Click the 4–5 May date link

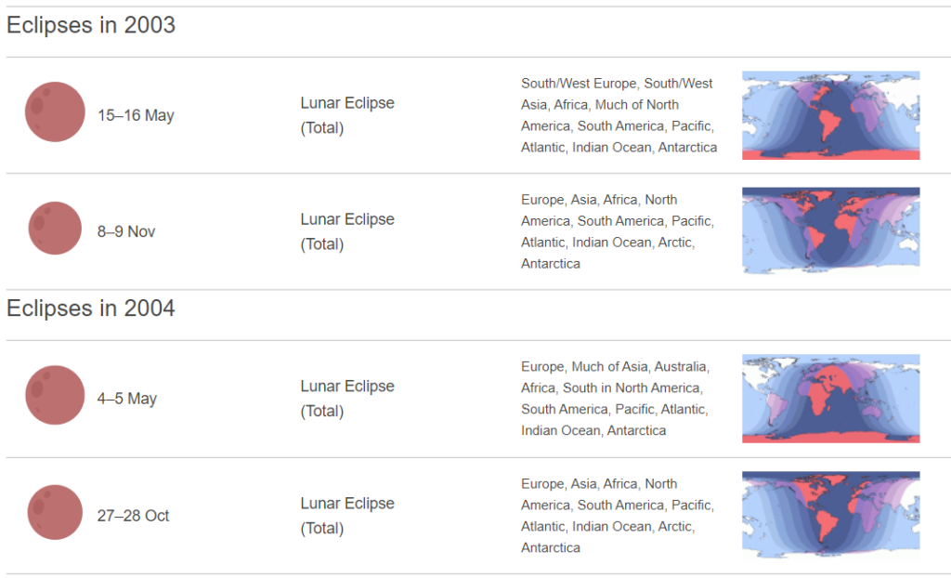click(x=127, y=399)
